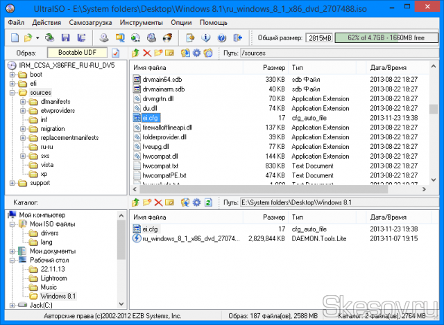Screen dimensions: 444x325
Task: Click the Bootable UDF button
Action: (x=76, y=53)
